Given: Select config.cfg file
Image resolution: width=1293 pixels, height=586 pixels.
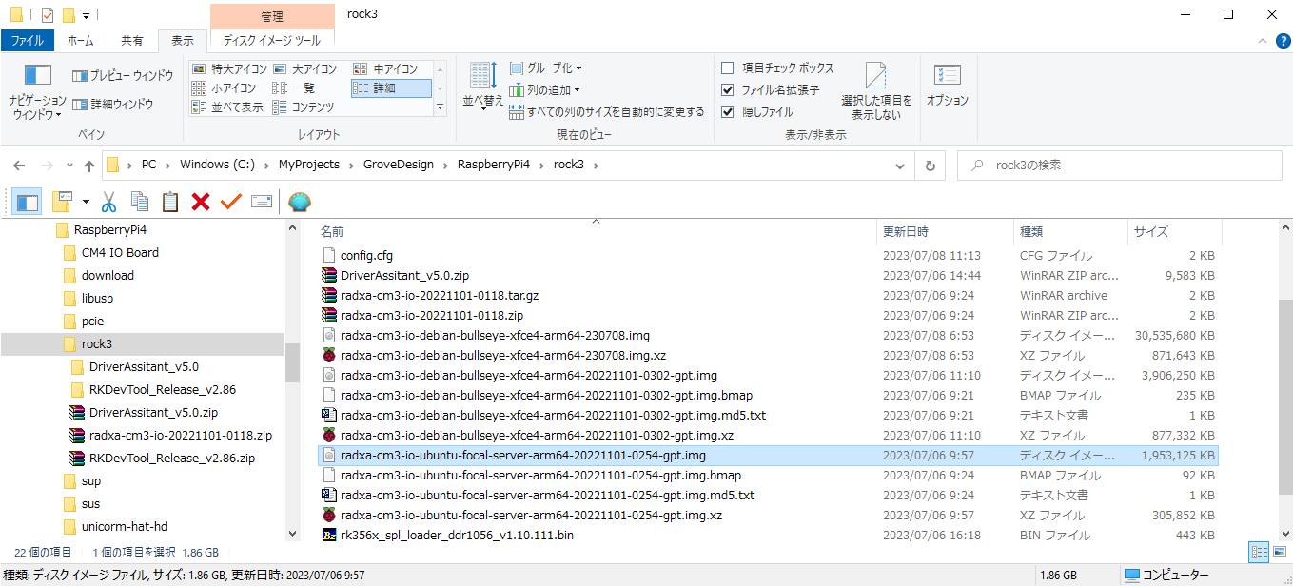Looking at the screenshot, I should point(366,256).
